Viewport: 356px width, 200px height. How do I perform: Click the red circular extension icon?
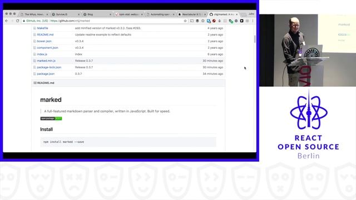(x=214, y=21)
